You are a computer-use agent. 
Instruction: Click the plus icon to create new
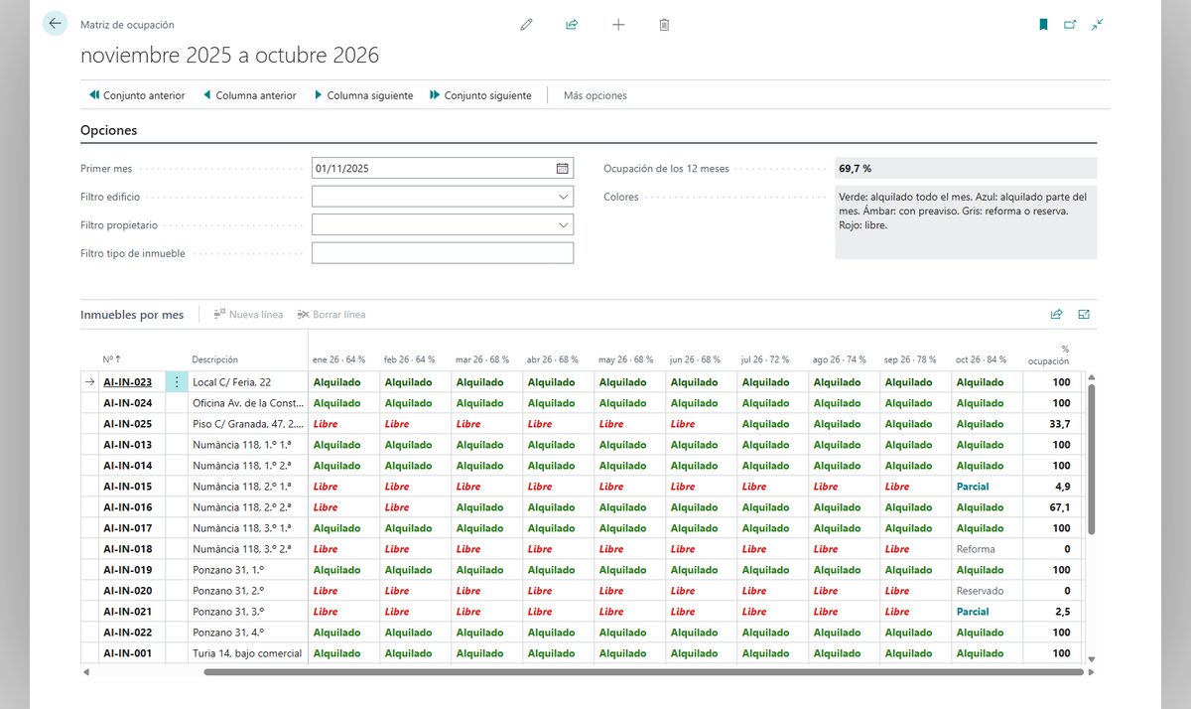coord(618,24)
